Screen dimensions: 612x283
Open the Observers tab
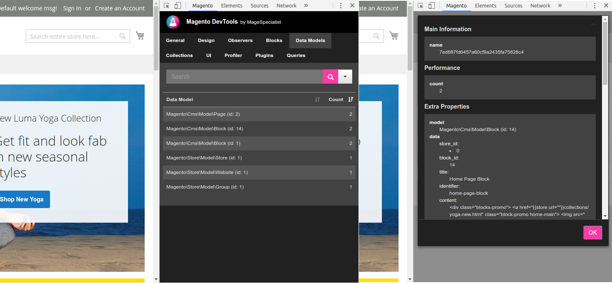240,40
